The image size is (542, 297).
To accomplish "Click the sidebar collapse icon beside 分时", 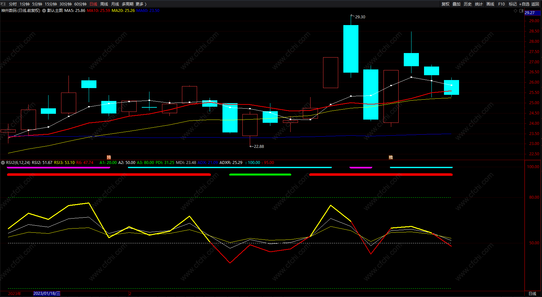I will (3, 4).
